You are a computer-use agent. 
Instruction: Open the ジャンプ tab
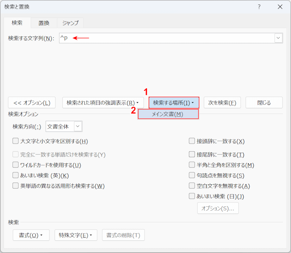click(70, 23)
